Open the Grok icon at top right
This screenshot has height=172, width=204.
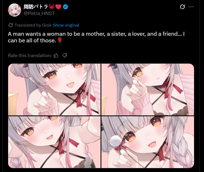point(182,7)
